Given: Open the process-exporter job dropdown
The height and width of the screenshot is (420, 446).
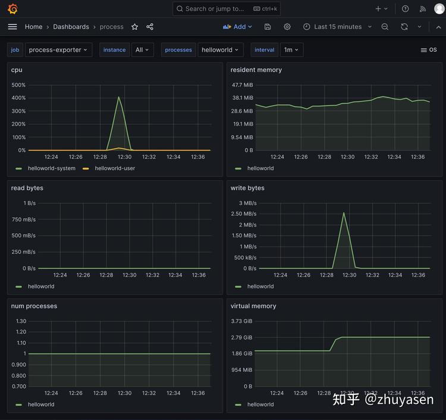Looking at the screenshot, I should click(x=58, y=50).
